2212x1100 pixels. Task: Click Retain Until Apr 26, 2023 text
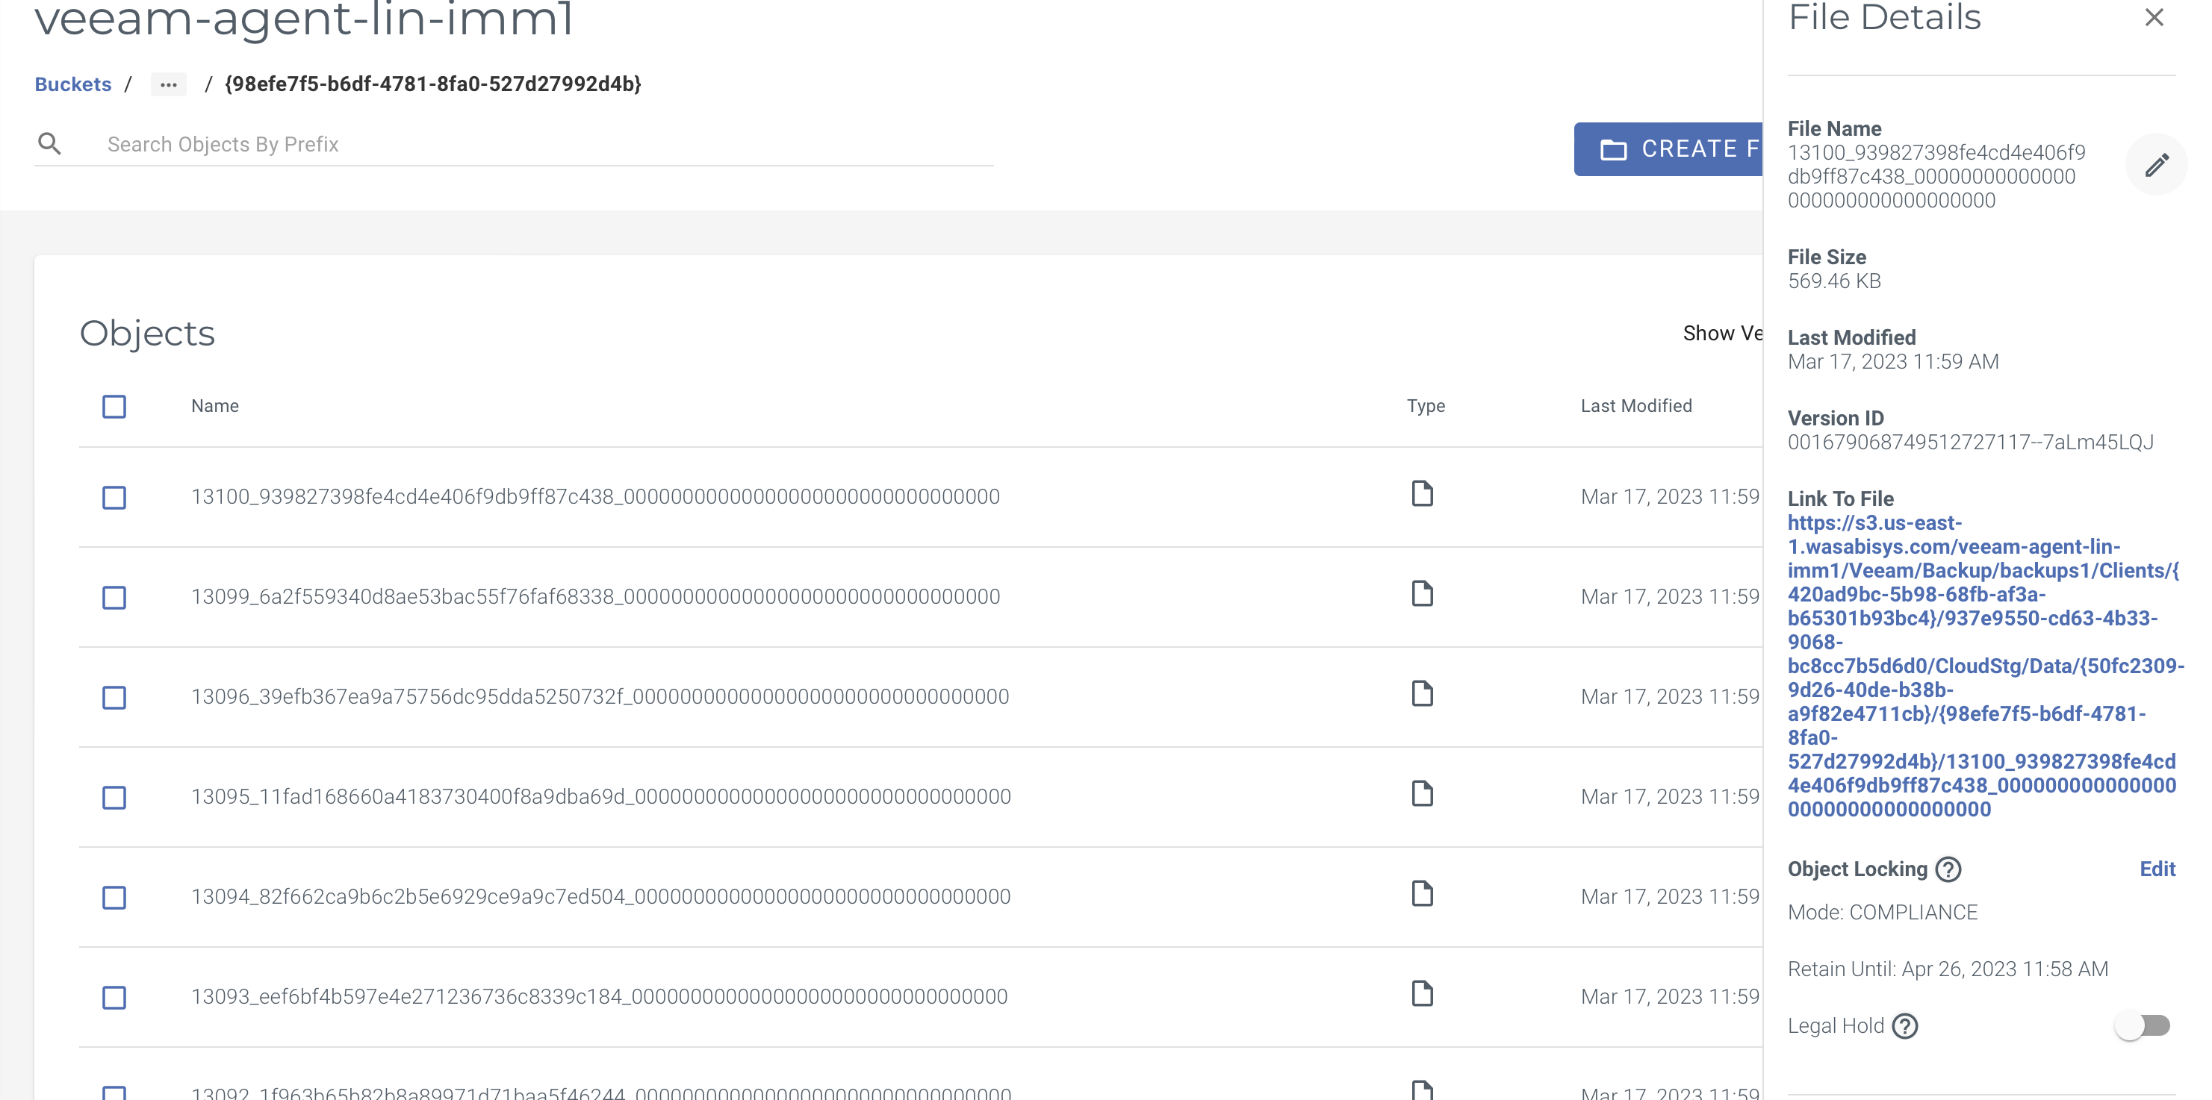(x=1948, y=969)
